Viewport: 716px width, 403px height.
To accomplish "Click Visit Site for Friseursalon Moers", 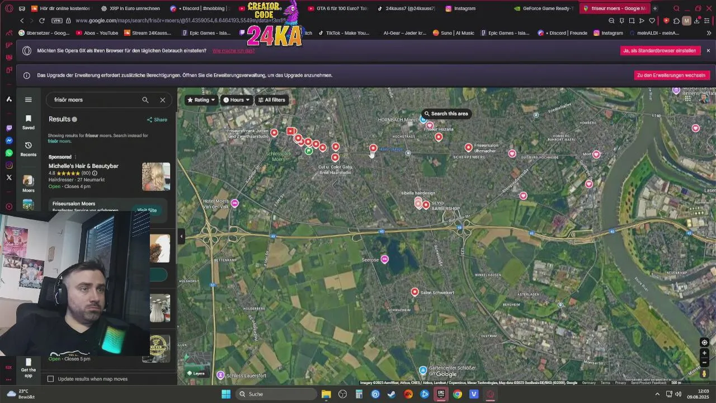I will [x=147, y=210].
